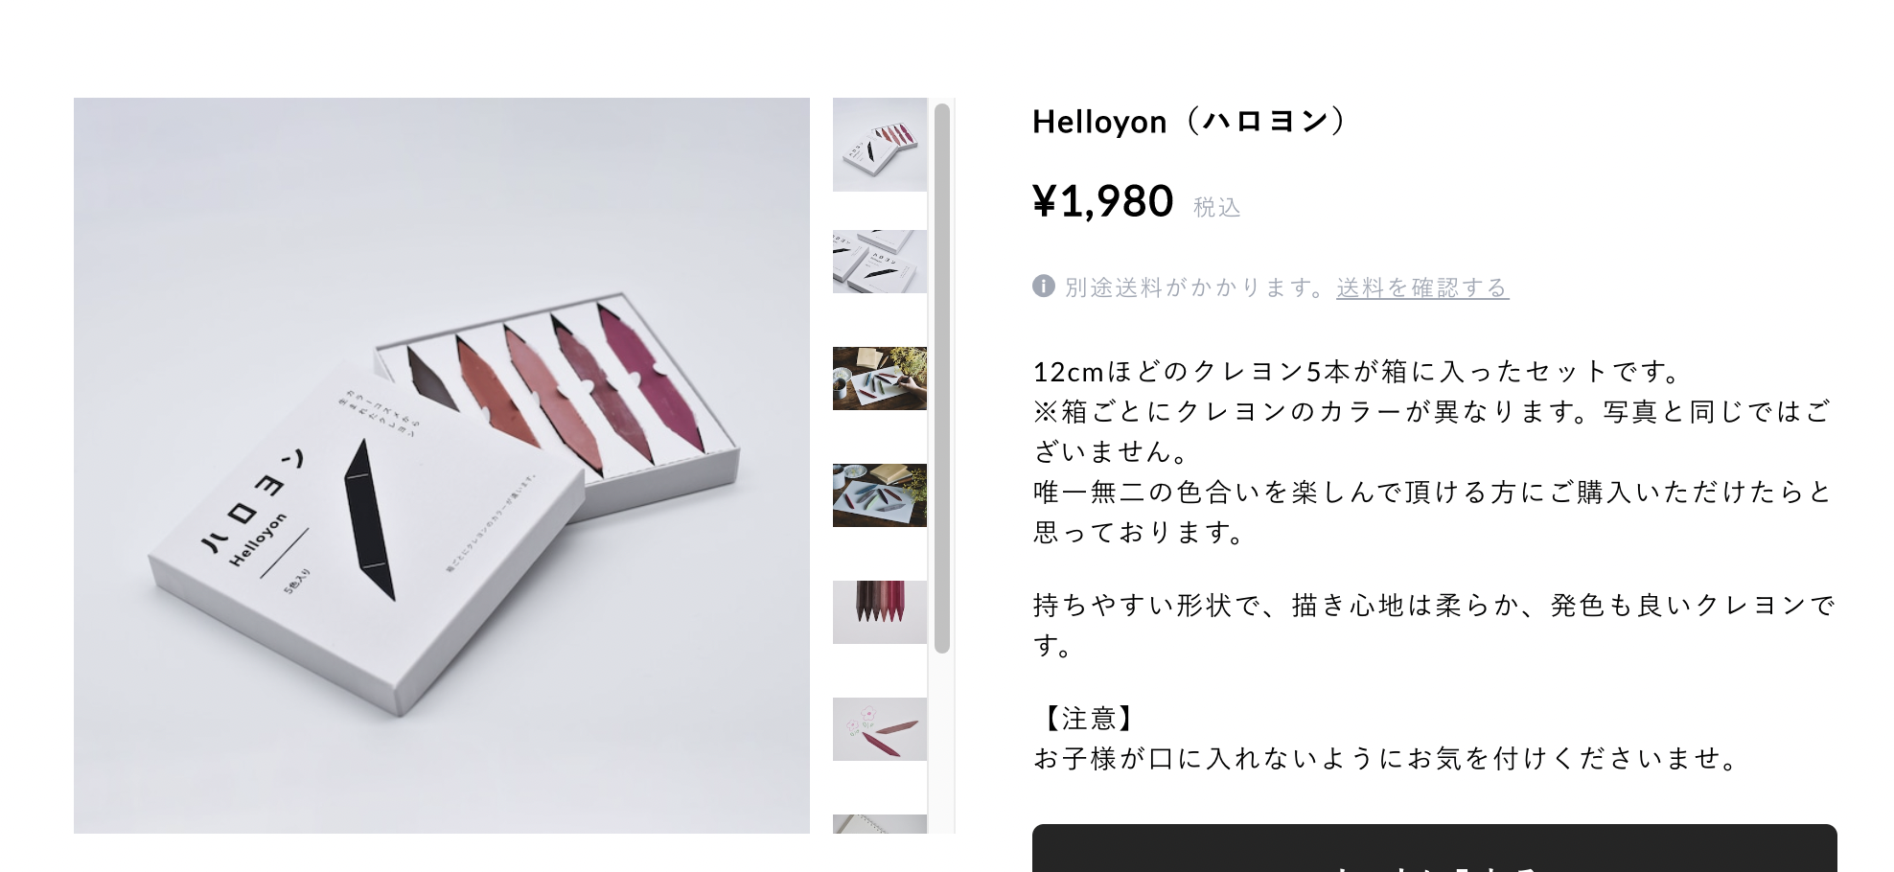
Task: Select the partially visible last thumbnail
Action: point(879,824)
